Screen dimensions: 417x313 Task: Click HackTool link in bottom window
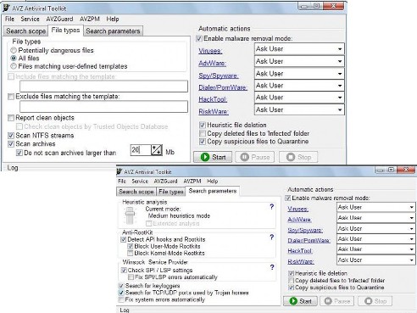coord(300,251)
